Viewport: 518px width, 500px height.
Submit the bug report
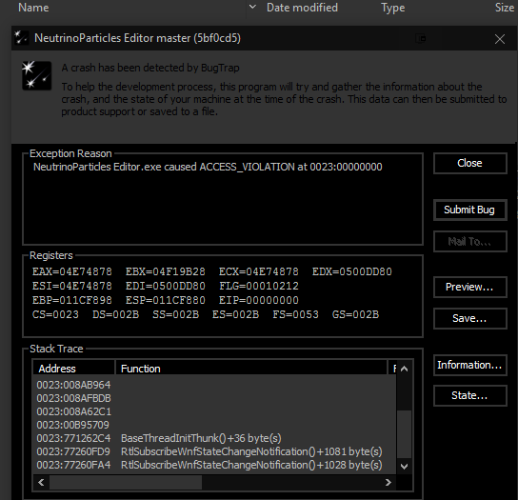point(469,210)
